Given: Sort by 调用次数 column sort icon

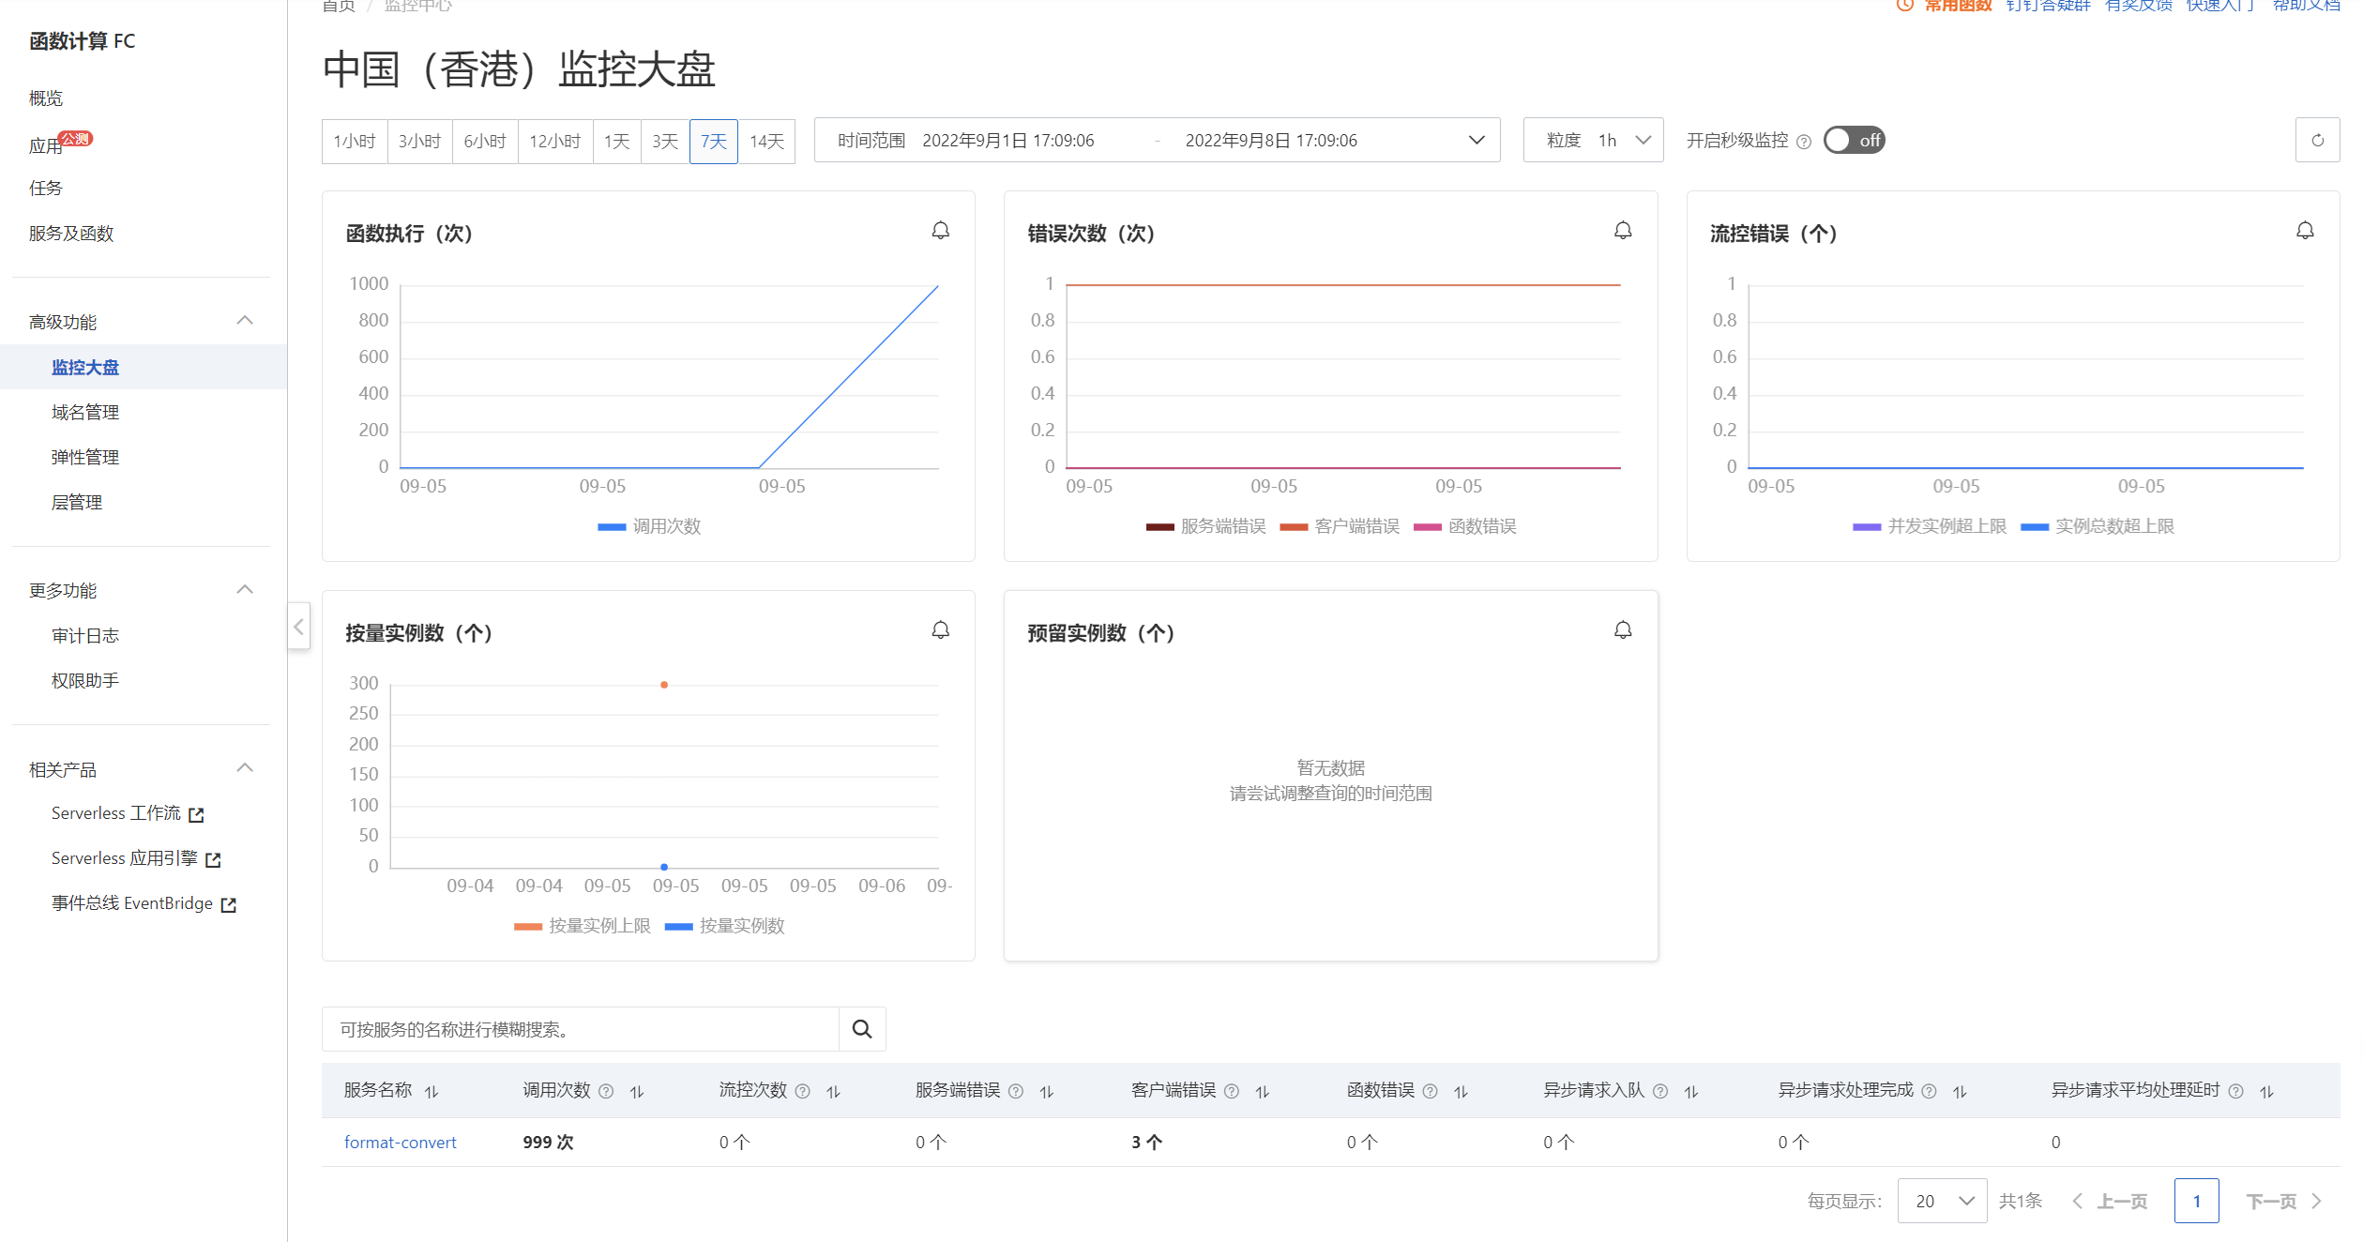Looking at the screenshot, I should click(637, 1091).
